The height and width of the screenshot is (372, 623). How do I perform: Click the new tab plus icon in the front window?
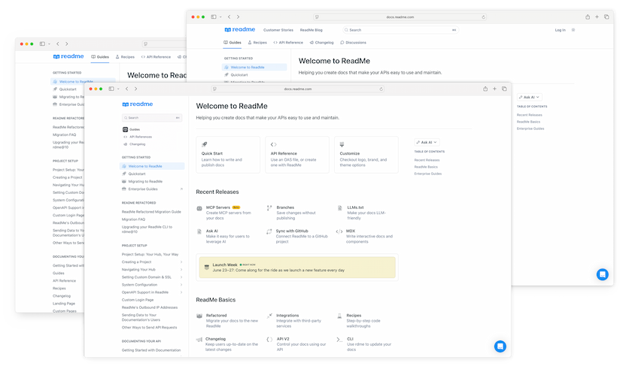point(494,89)
